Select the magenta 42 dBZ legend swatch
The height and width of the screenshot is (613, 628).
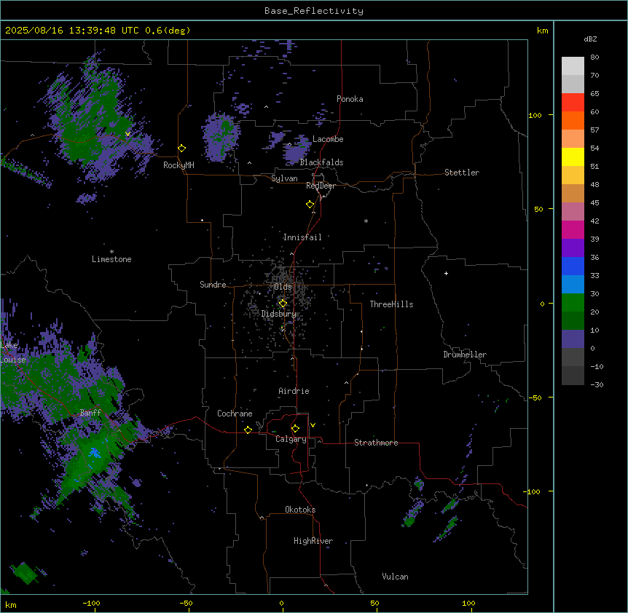(573, 229)
